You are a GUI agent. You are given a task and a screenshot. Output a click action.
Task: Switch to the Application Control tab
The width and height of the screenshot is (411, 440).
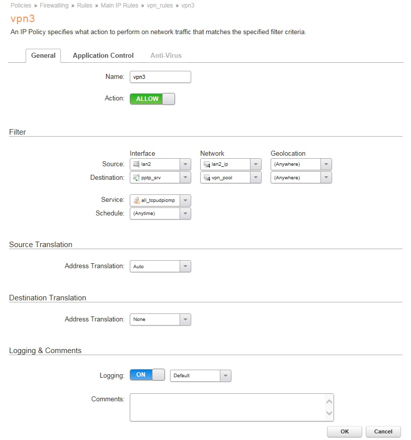pyautogui.click(x=103, y=56)
